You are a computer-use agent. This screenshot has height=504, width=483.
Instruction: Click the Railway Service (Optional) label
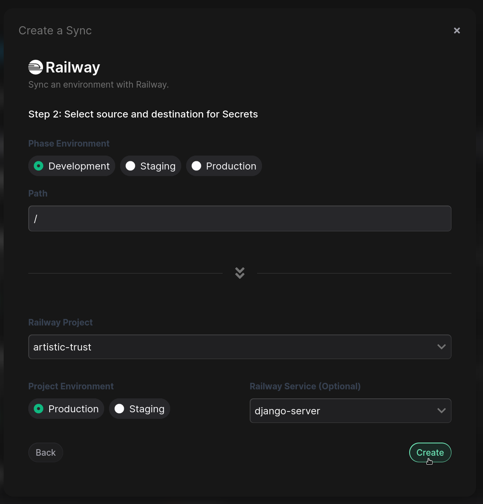pyautogui.click(x=305, y=386)
